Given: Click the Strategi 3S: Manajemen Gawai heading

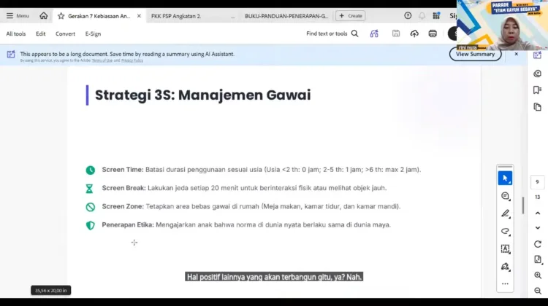Looking at the screenshot, I should click(202, 95).
